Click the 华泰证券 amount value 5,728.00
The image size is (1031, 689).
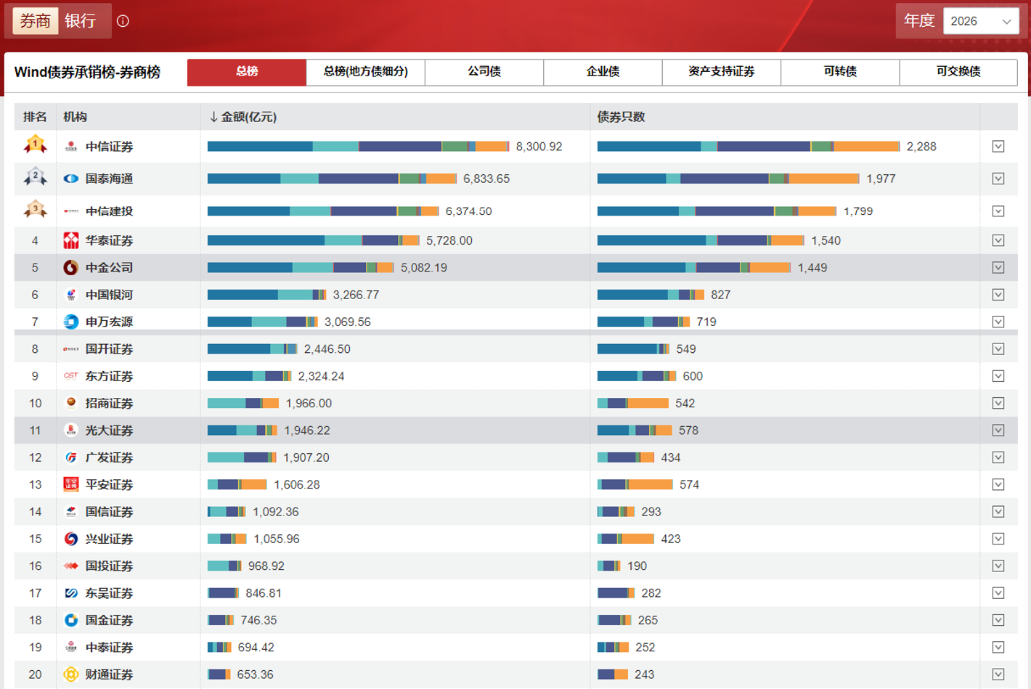449,240
